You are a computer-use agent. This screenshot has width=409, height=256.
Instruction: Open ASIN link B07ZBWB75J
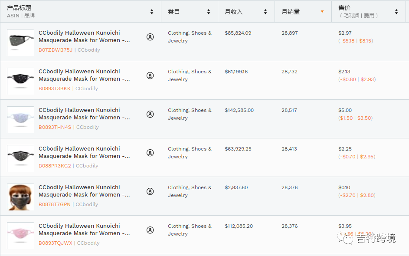point(56,50)
